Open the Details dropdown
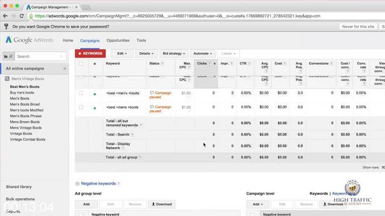Viewport: 385px width, 216px height. pyautogui.click(x=146, y=53)
